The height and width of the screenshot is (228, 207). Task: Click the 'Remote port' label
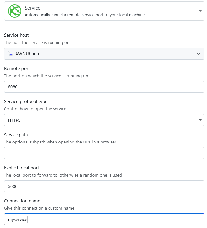(x=17, y=69)
